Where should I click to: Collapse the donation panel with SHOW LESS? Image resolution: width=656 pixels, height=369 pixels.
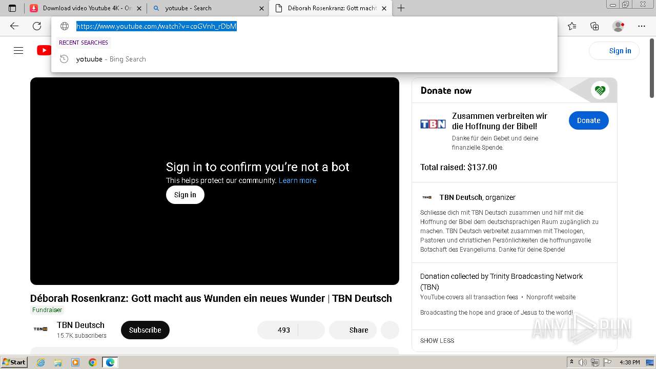pos(437,340)
